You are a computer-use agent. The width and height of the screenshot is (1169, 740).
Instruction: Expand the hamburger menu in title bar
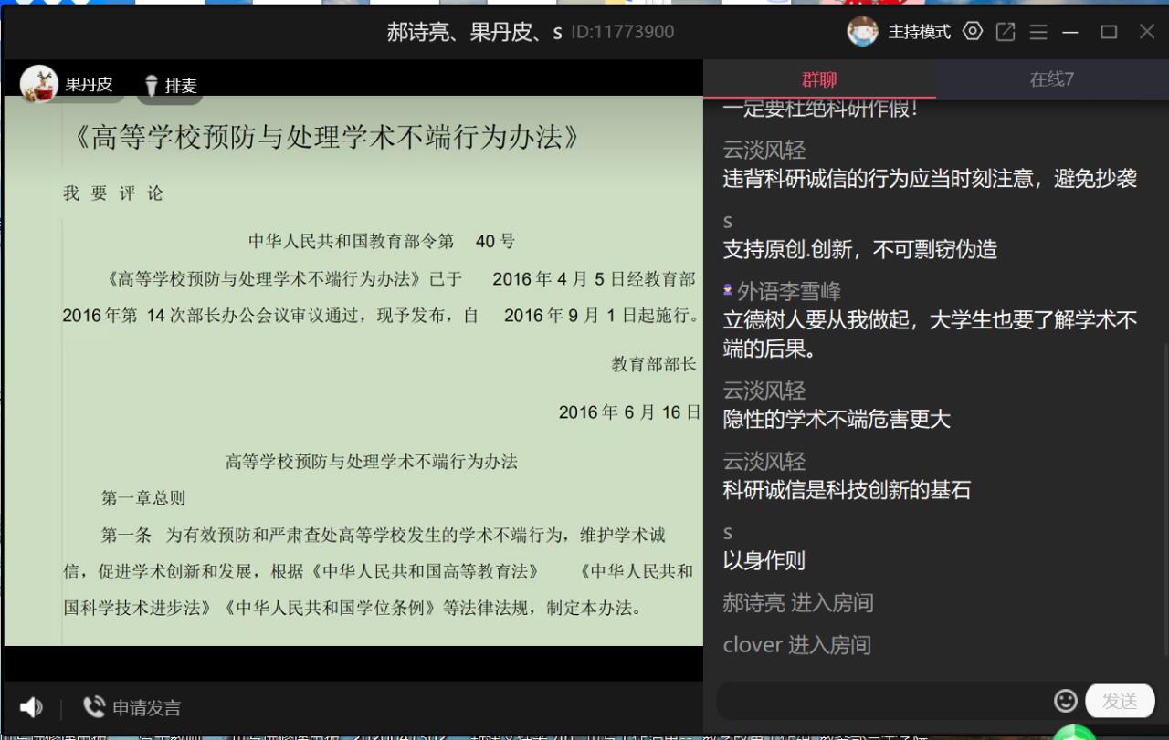point(1038,32)
